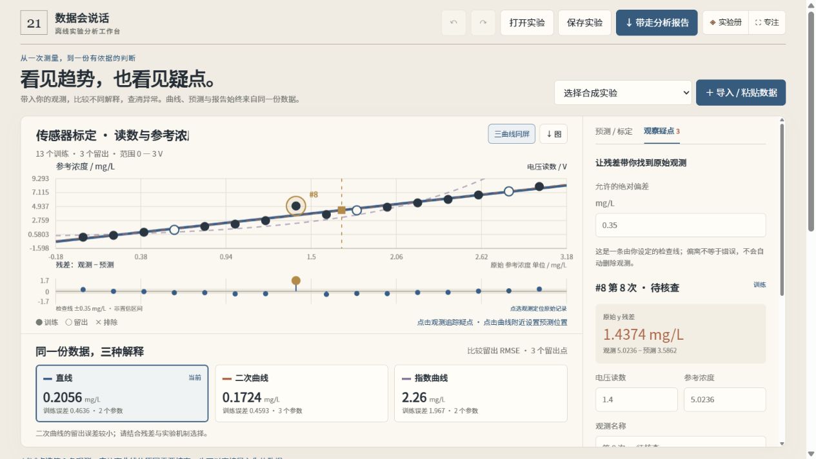Select the 二次曲线 model card
The height and width of the screenshot is (459, 816).
point(301,393)
